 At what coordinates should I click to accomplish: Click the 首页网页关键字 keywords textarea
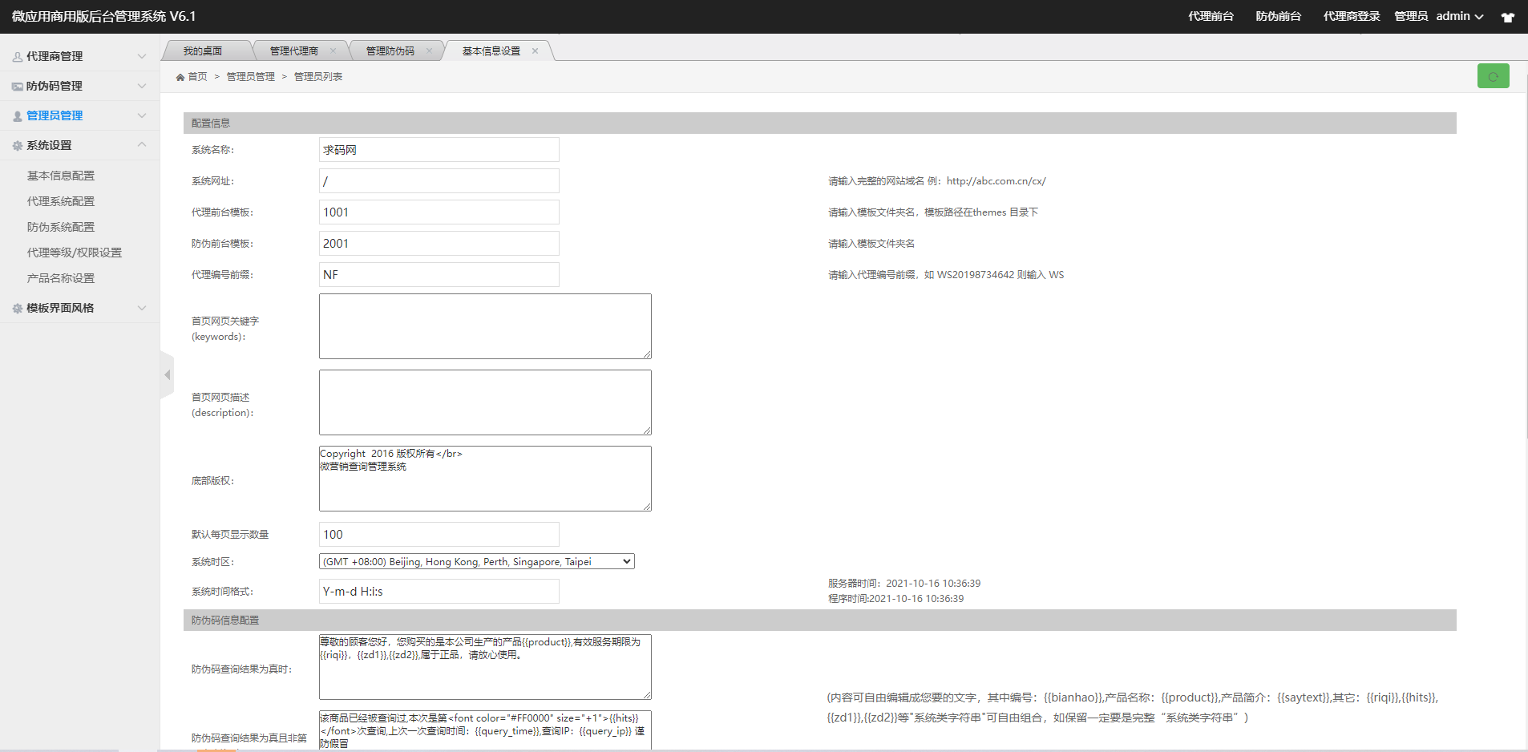point(485,326)
